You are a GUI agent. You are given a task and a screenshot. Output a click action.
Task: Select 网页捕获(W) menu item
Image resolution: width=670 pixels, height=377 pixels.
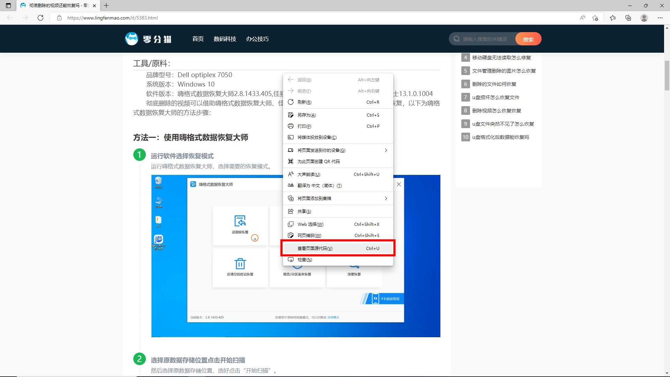[338, 236]
